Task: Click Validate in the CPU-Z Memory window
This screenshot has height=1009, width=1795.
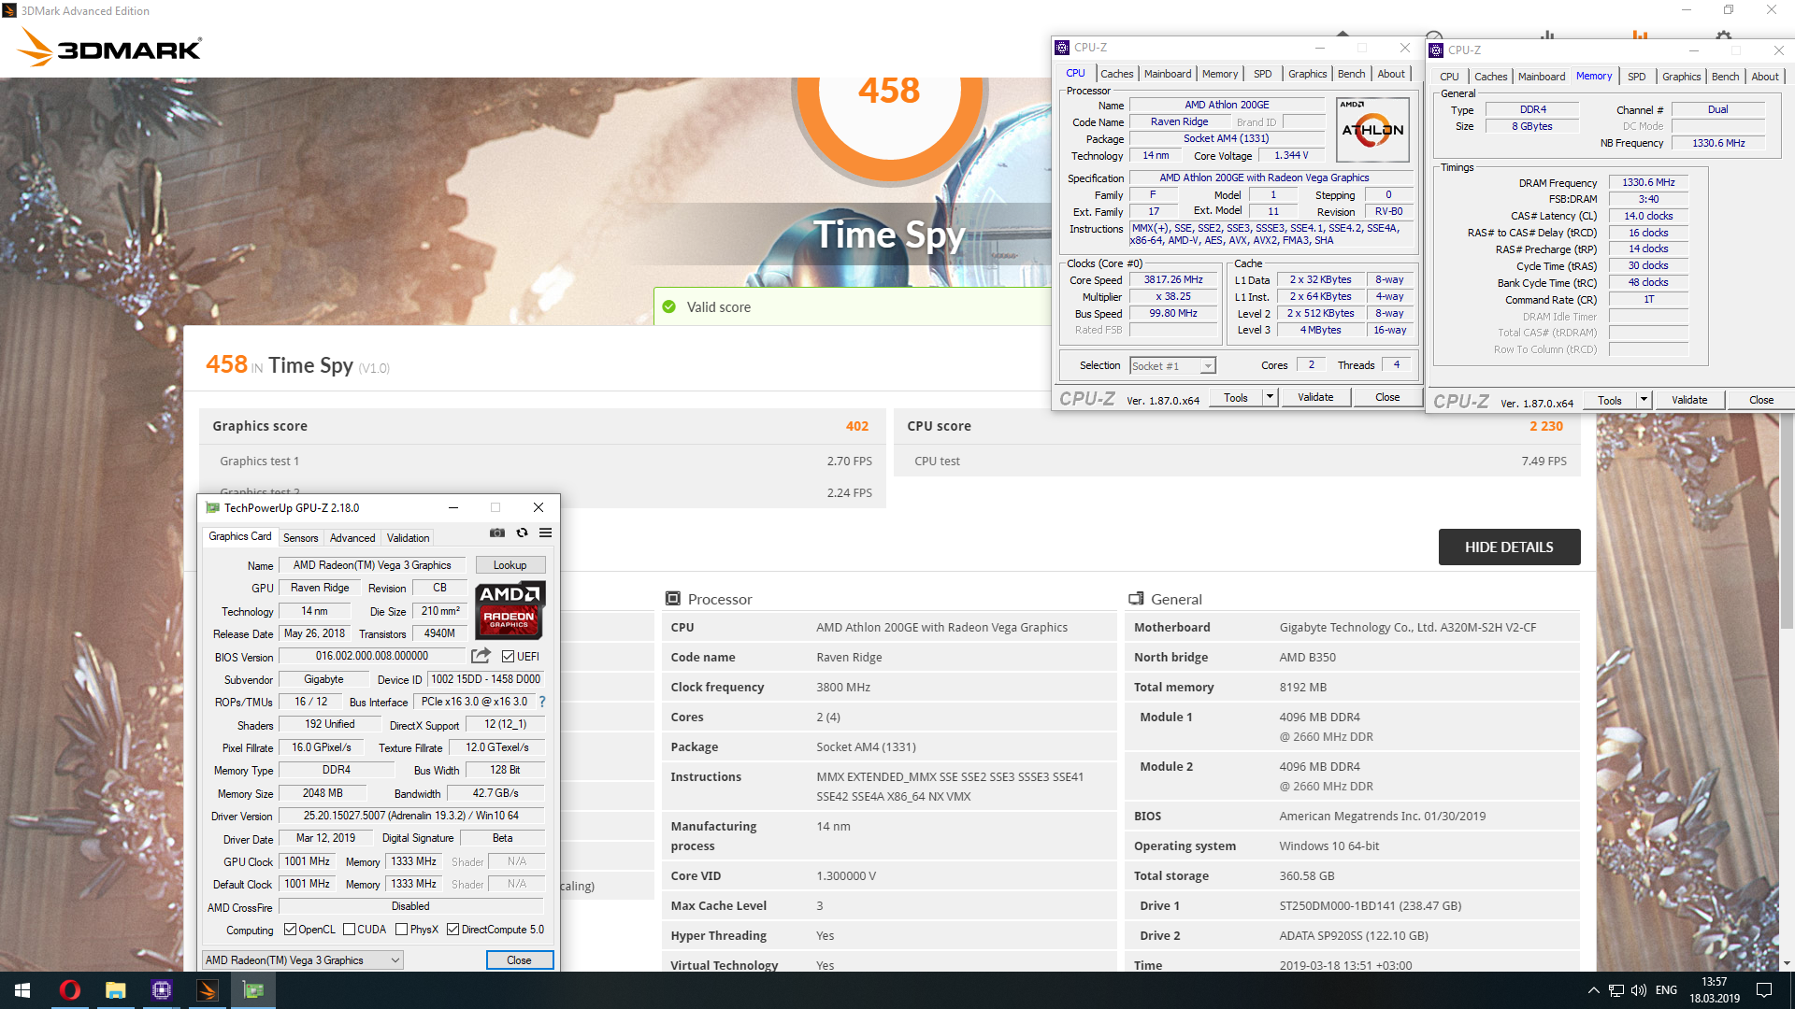Action: 1689,400
